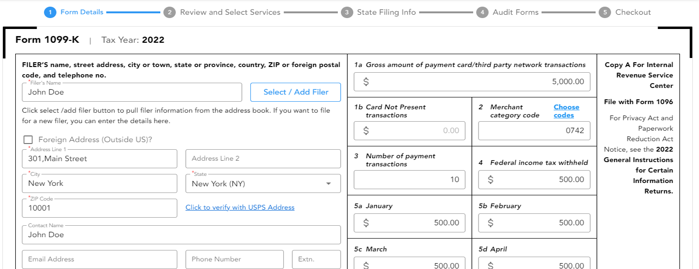Click the Select / Add Filer button
Screen dimensions: 699x269
click(296, 92)
